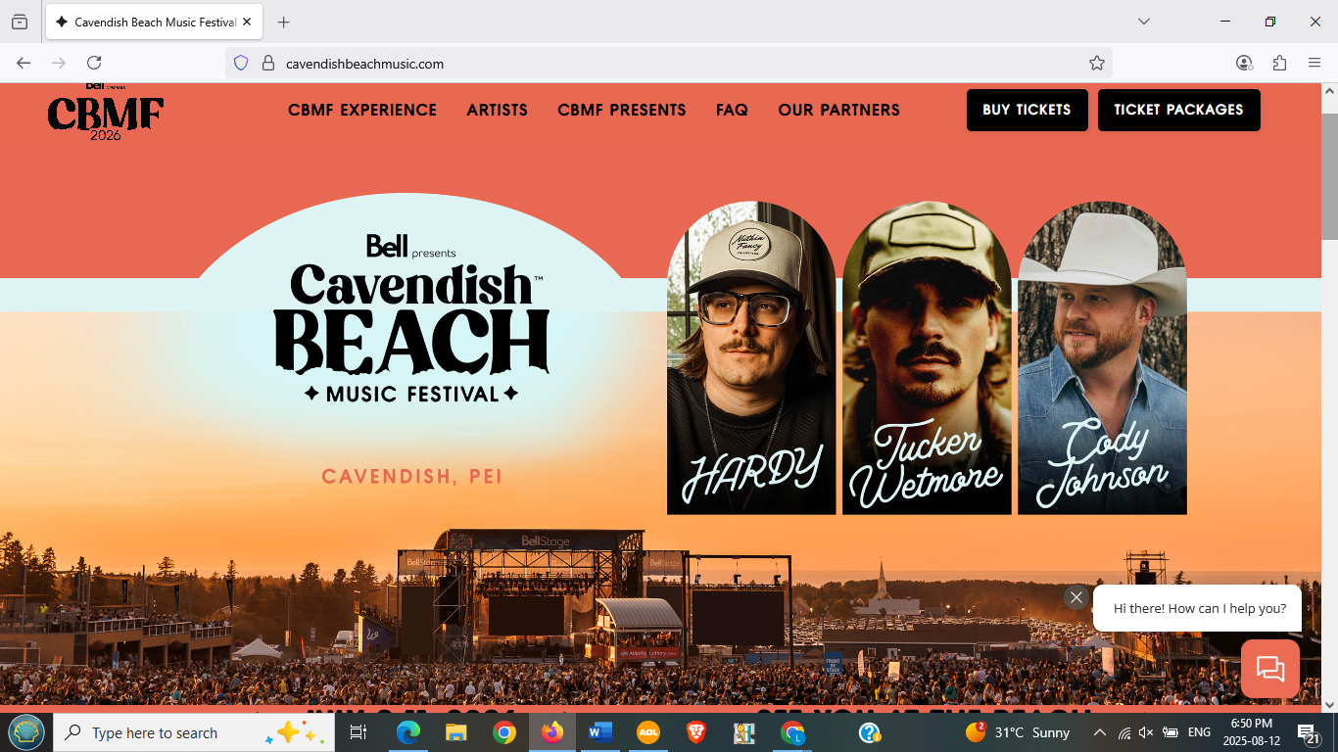The image size is (1338, 752).
Task: Open Tucker Wetmore artist card
Action: click(x=927, y=357)
